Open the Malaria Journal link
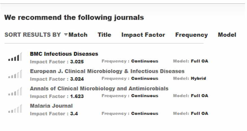 51,106
